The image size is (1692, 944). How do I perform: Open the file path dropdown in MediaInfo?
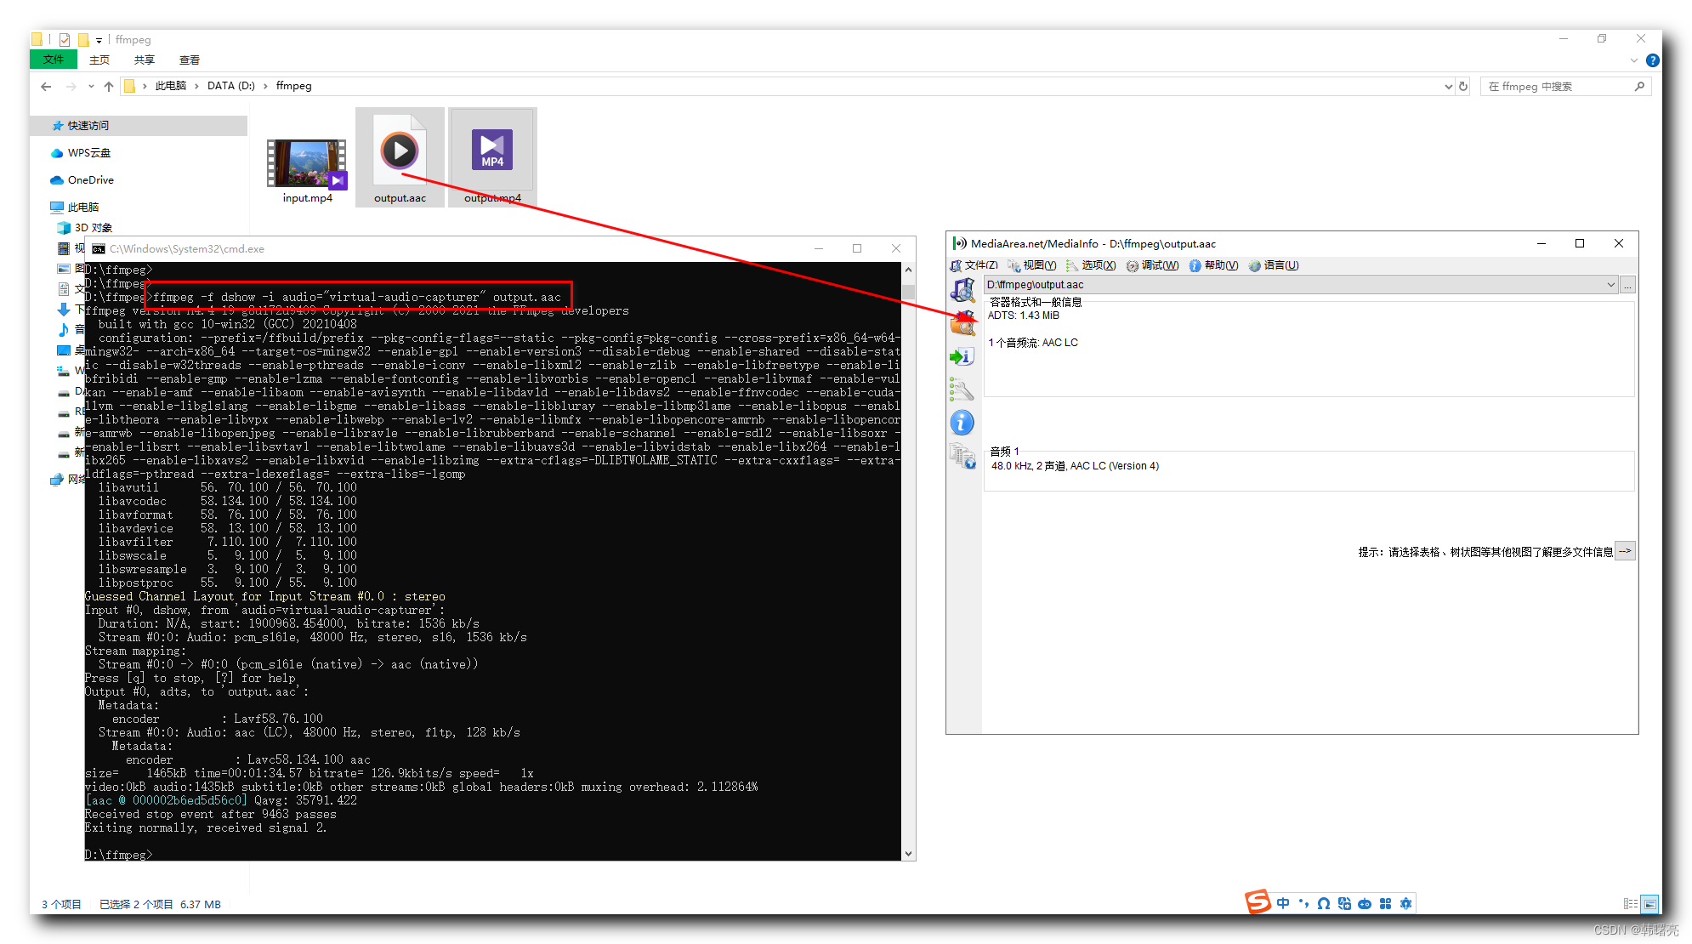pyautogui.click(x=1611, y=284)
